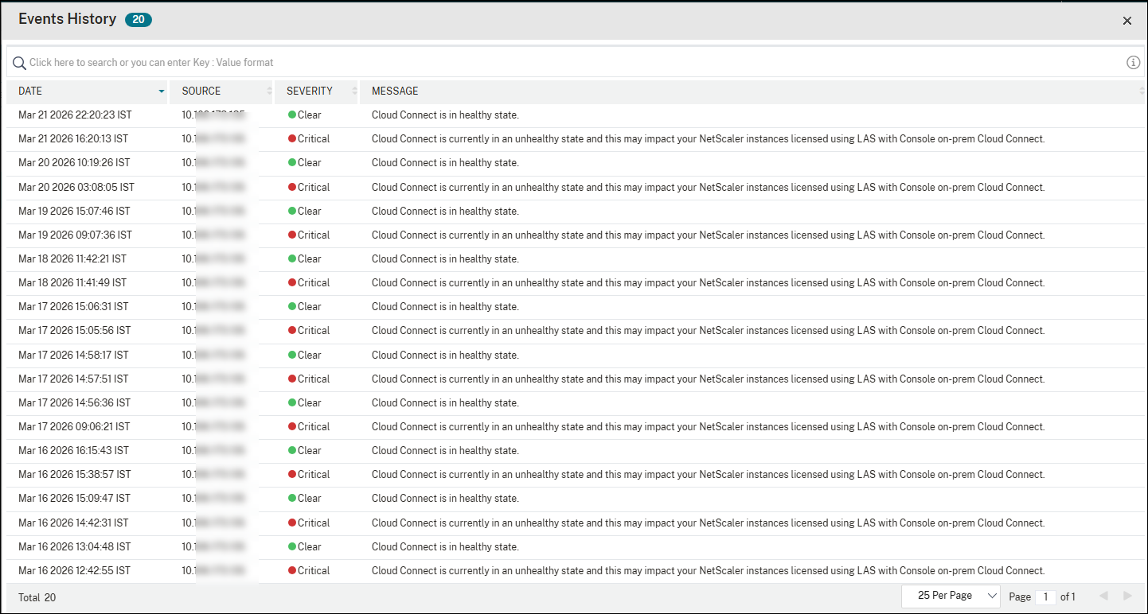This screenshot has width=1148, height=614.
Task: Click the previous page arrow
Action: (1103, 595)
